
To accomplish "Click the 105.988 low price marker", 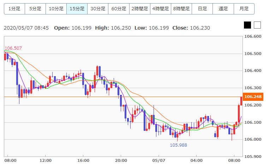I will 178,145.
